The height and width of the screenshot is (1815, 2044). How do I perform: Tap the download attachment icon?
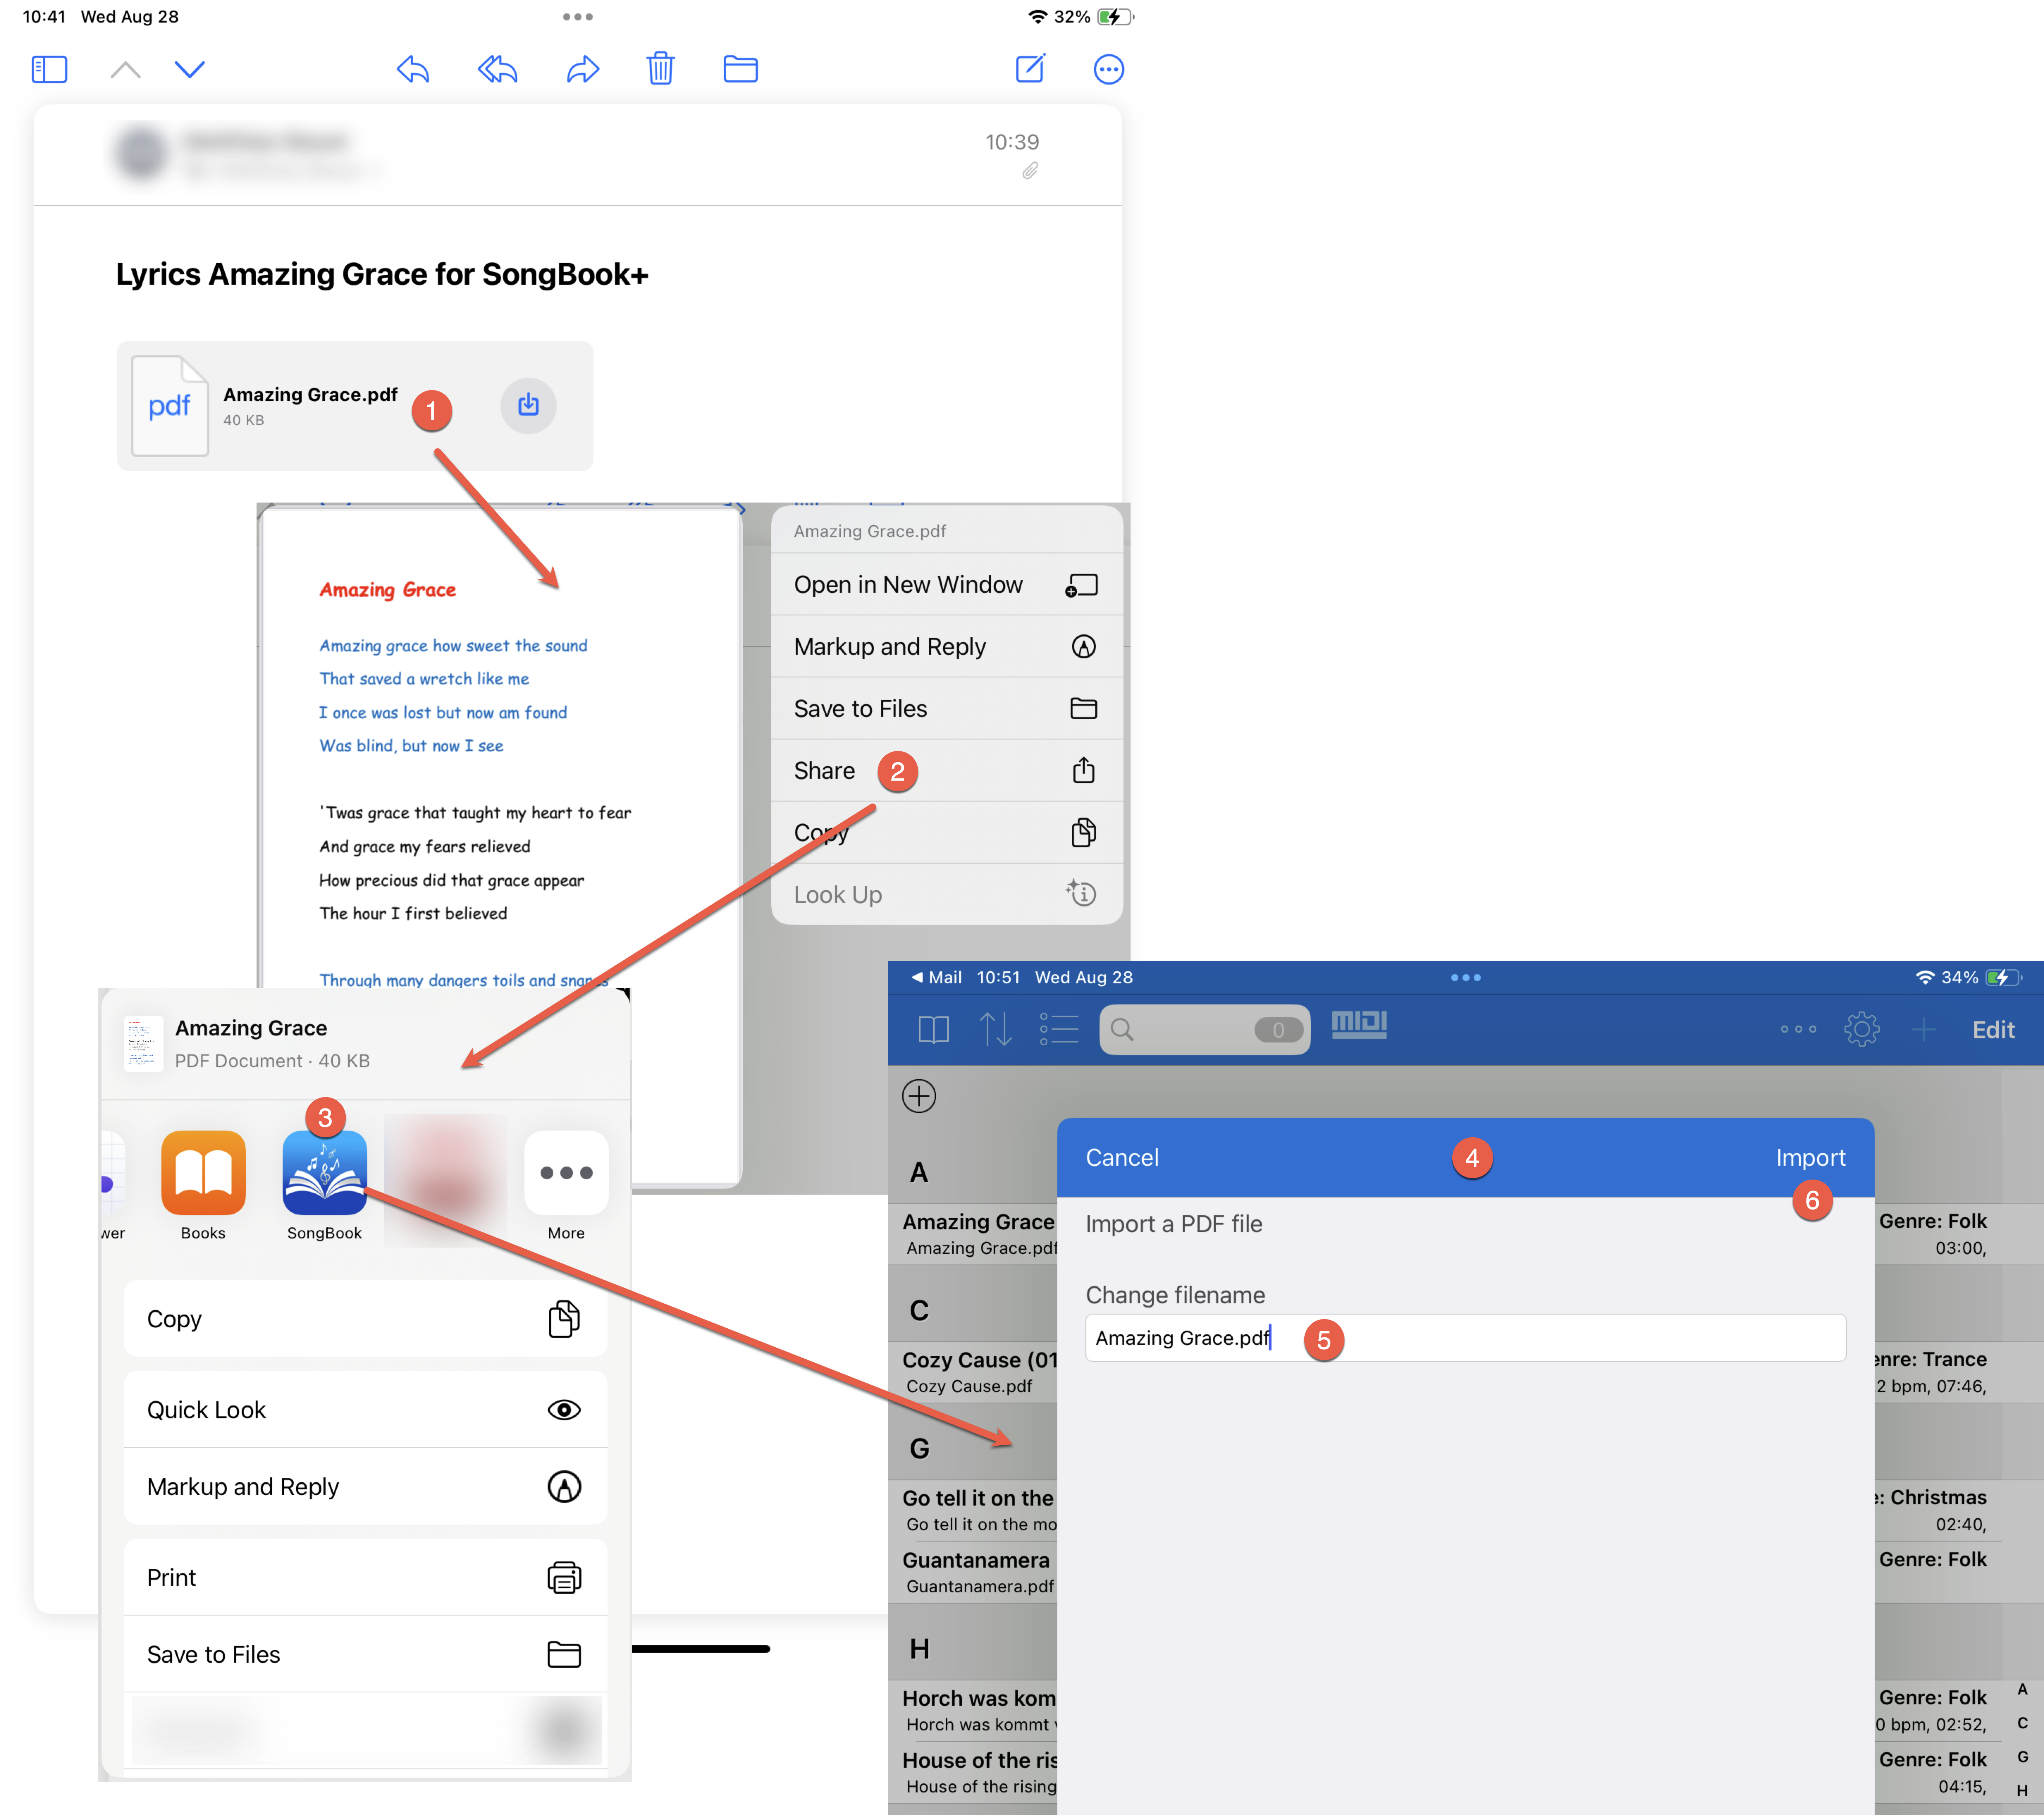click(528, 405)
